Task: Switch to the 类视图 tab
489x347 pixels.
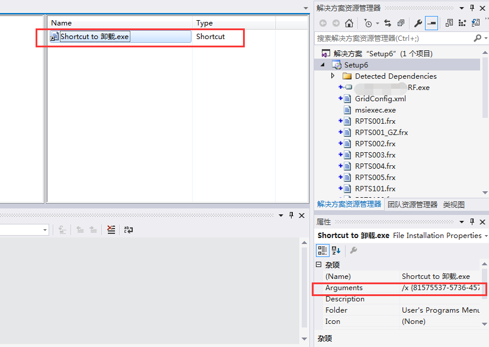Action: click(x=454, y=205)
